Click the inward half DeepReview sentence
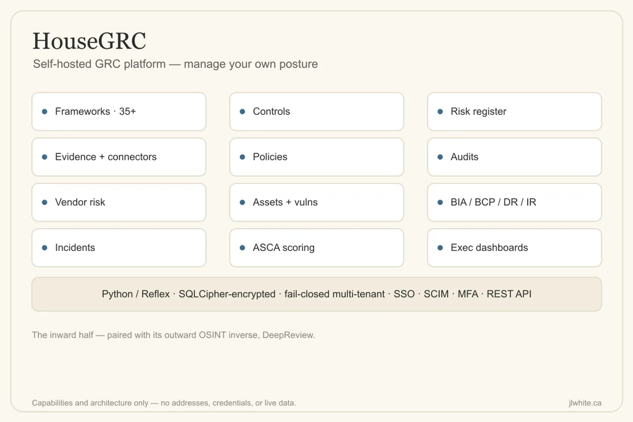633x422 pixels. click(174, 335)
